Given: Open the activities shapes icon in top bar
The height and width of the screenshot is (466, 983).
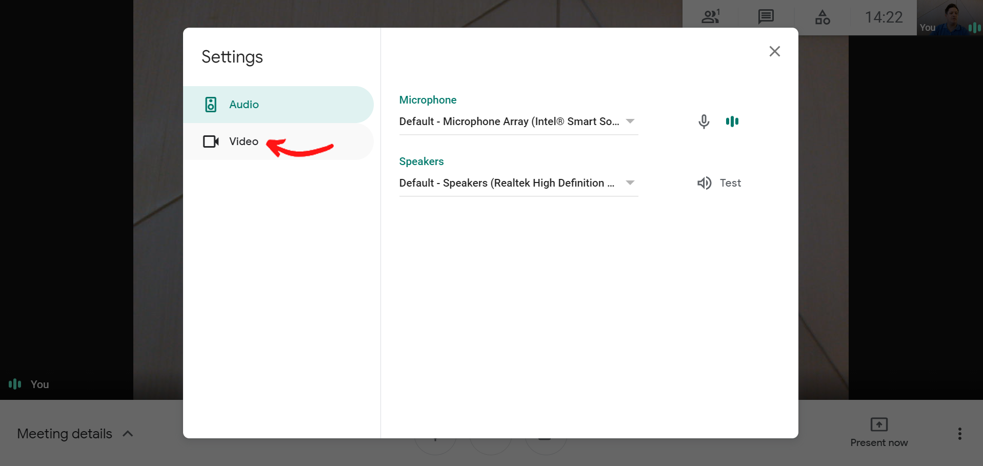Looking at the screenshot, I should (x=822, y=17).
